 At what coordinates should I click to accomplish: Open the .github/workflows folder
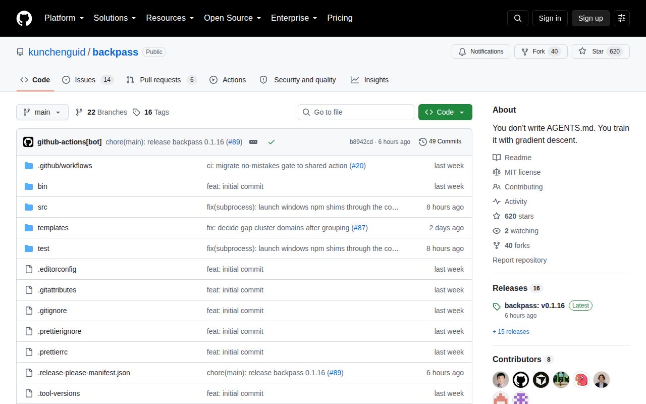[65, 166]
